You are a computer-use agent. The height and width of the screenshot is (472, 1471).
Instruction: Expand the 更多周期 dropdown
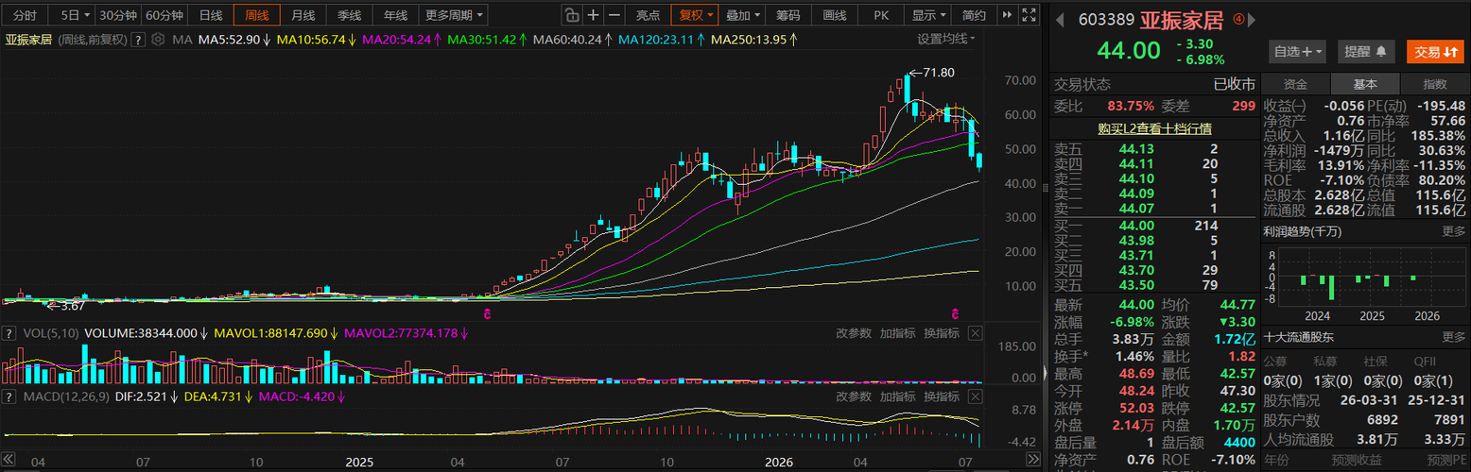pyautogui.click(x=454, y=15)
